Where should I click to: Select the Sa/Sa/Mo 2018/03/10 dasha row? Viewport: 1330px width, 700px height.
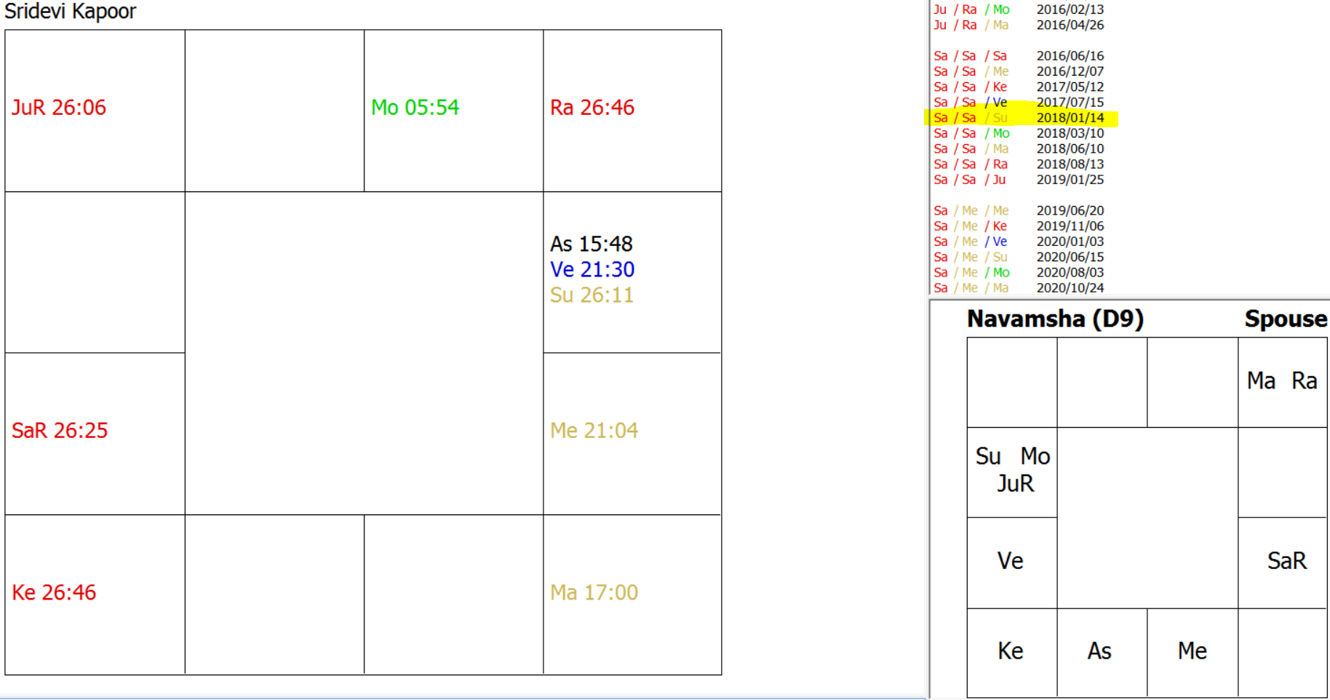click(1019, 133)
